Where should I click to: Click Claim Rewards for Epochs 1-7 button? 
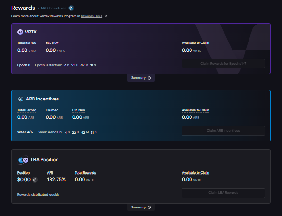[223, 64]
